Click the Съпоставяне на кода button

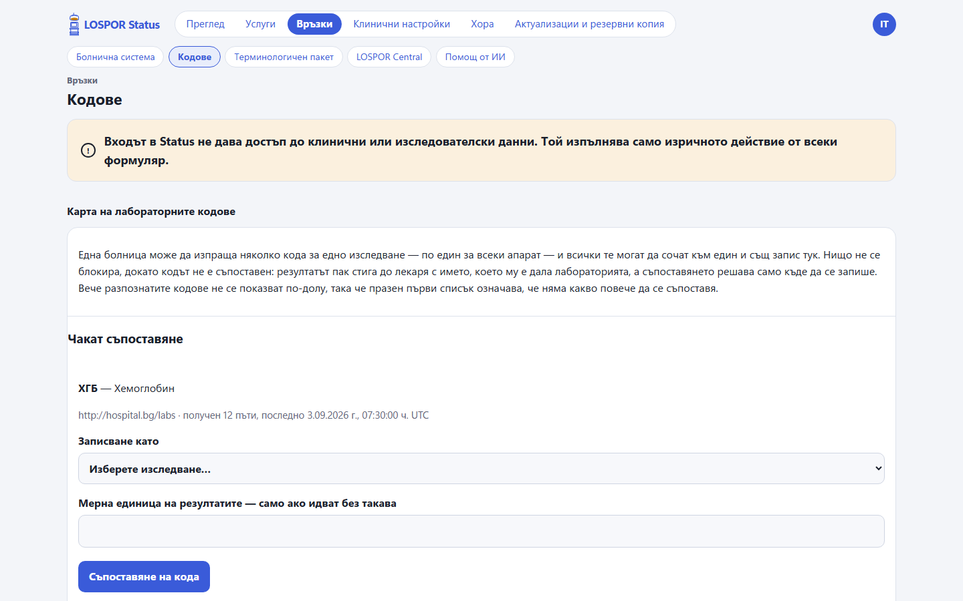[x=144, y=576]
